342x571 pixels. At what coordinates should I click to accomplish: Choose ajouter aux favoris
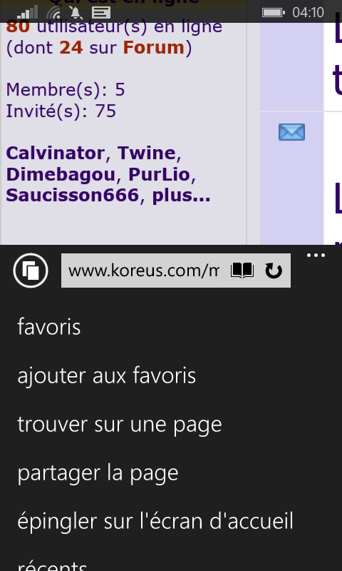pyautogui.click(x=106, y=375)
